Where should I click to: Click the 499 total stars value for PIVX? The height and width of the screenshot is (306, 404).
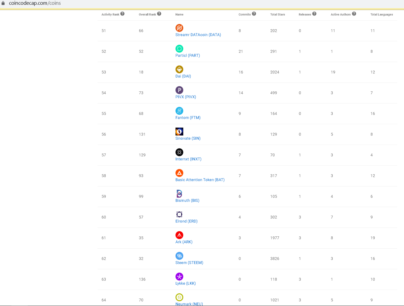[274, 93]
